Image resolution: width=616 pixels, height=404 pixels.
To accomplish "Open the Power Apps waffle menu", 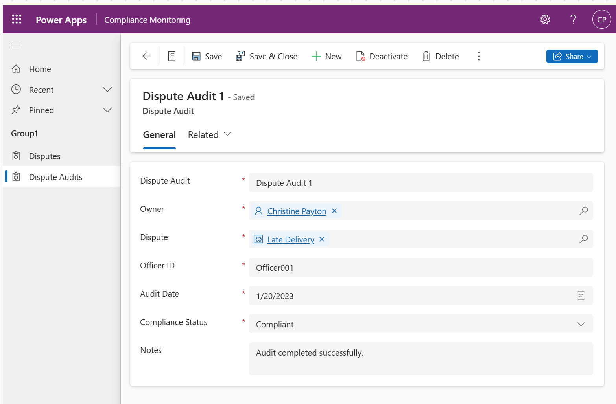I will (17, 19).
